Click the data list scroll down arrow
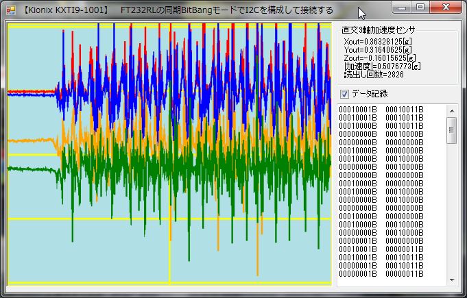 coord(452,280)
